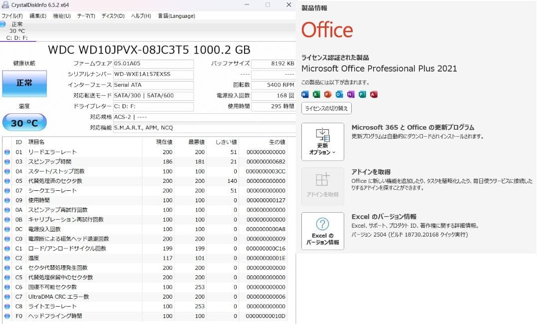Viewport: 538px width, 324px height.
Task: Click the Word app icon in Office
Action: coord(305,94)
